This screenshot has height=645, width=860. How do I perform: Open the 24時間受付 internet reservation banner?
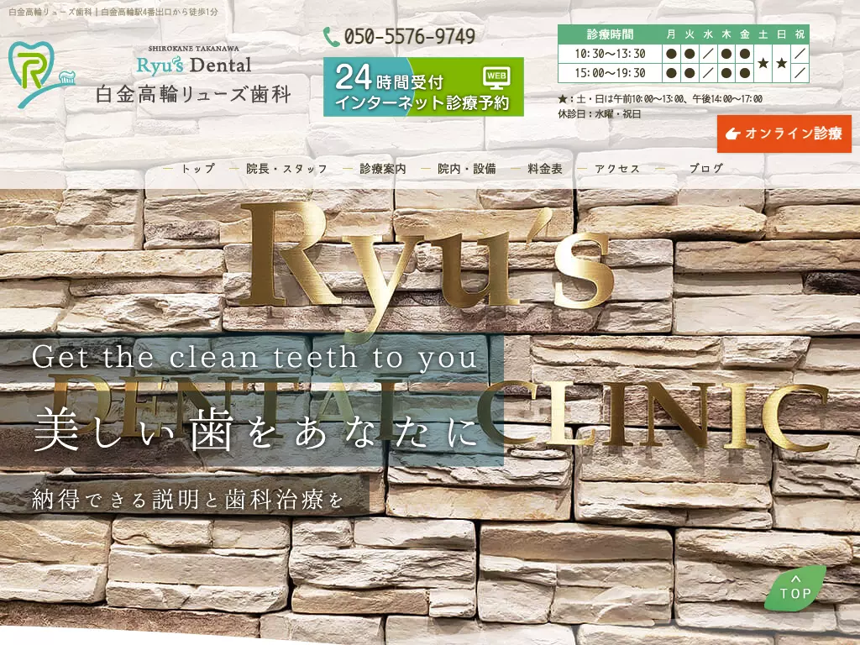423,87
